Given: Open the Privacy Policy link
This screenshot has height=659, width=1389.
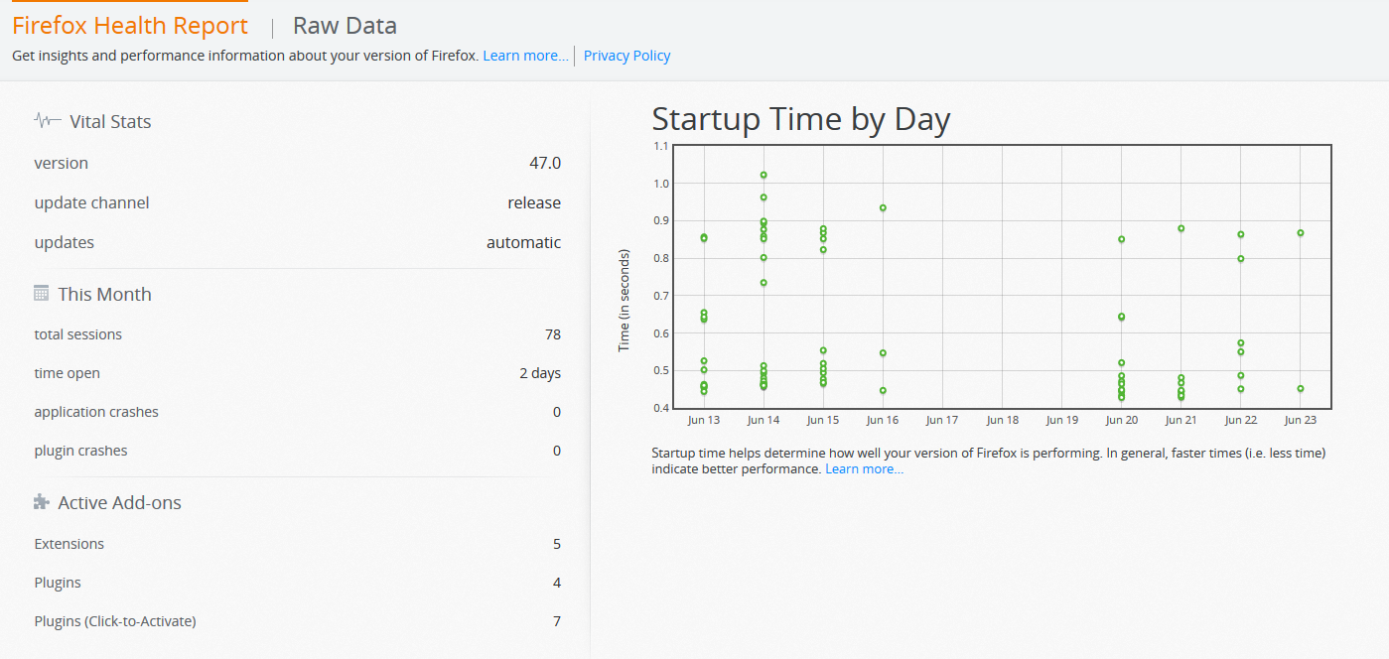Looking at the screenshot, I should 626,56.
